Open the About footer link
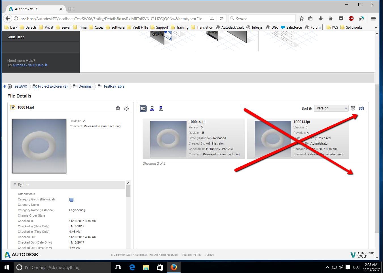383x273 pixels. click(x=210, y=255)
